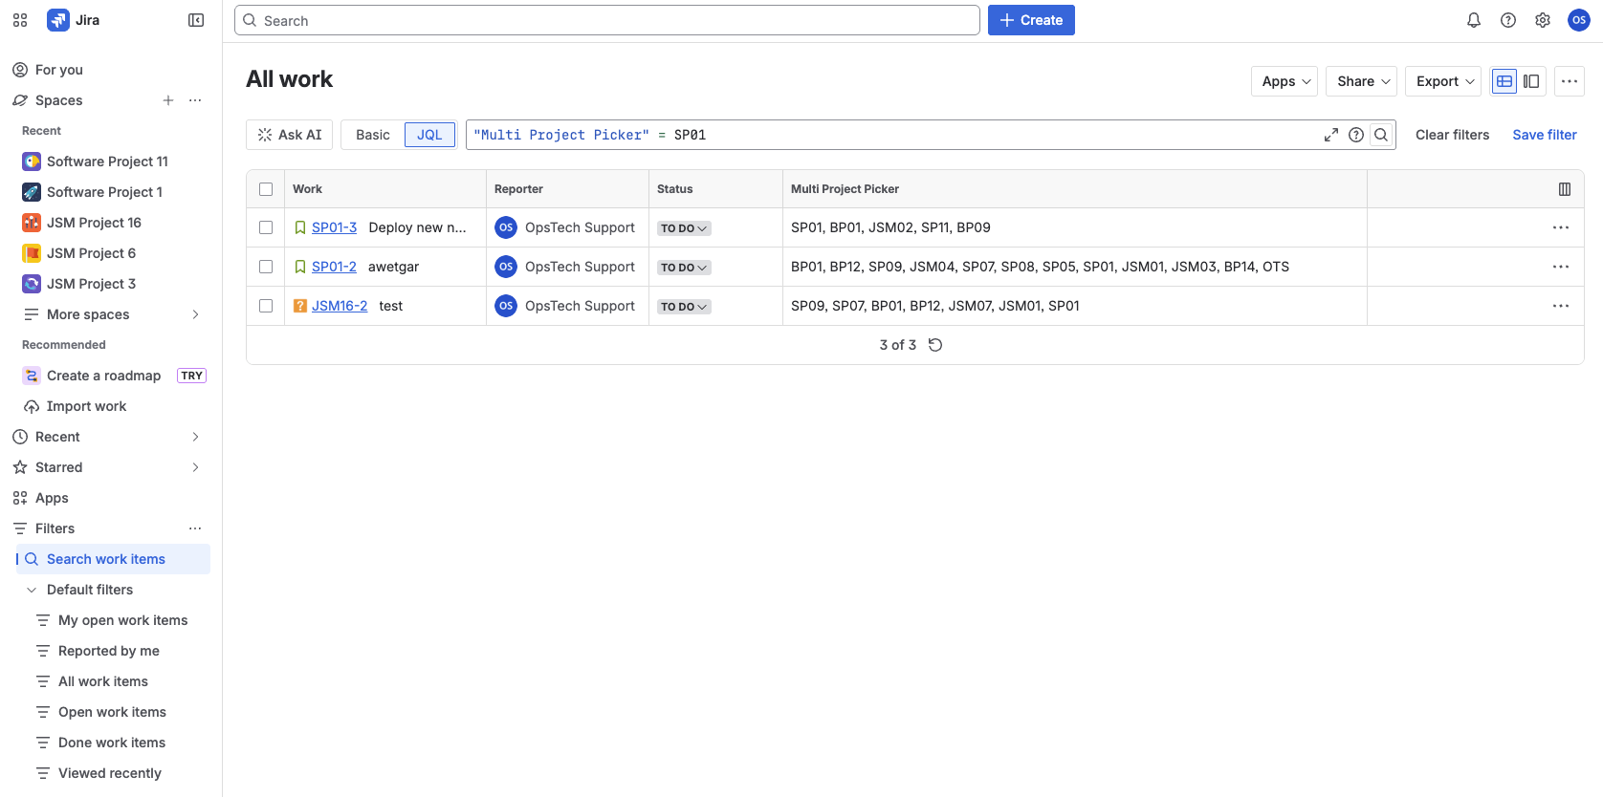Screen dimensions: 1603x797
Task: Open the Export dropdown
Action: (x=1443, y=81)
